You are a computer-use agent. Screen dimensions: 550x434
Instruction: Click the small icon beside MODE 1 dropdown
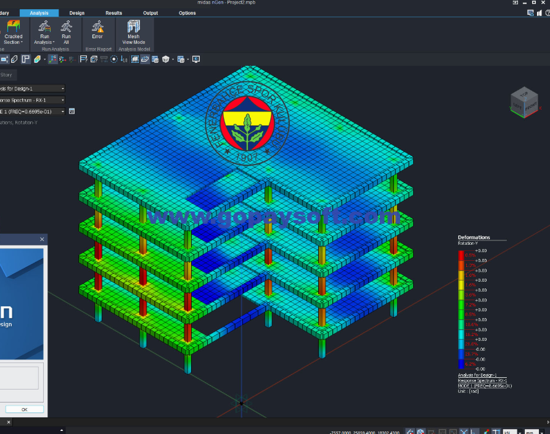tap(72, 112)
